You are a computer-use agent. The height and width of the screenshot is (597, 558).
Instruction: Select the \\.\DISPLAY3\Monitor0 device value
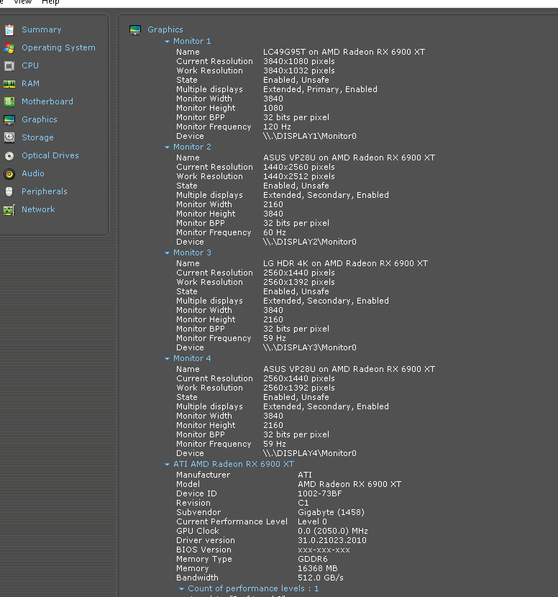click(310, 347)
